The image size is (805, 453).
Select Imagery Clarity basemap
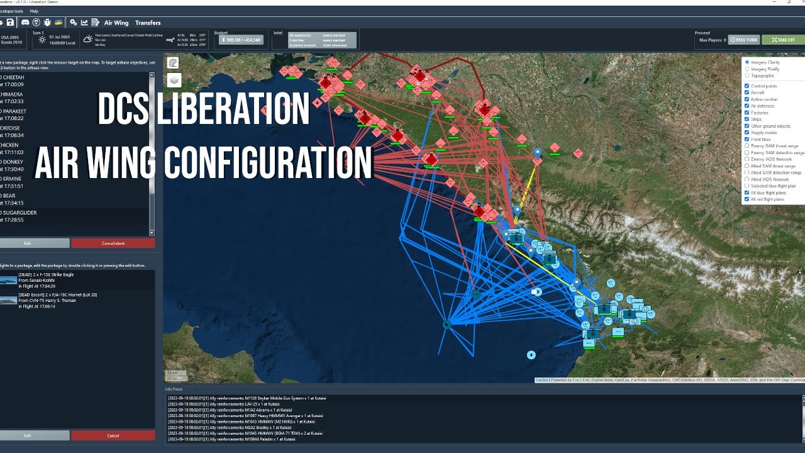click(x=747, y=62)
